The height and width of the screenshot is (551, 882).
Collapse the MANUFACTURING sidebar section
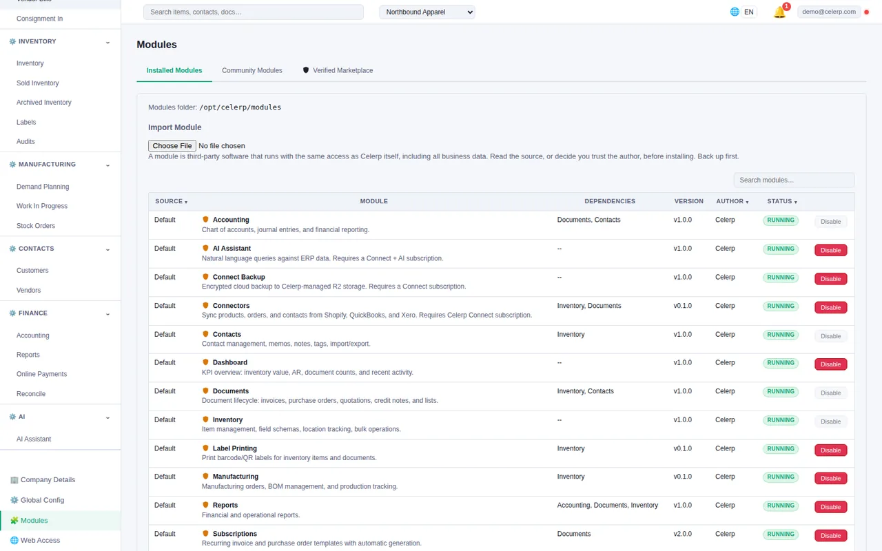tap(107, 165)
